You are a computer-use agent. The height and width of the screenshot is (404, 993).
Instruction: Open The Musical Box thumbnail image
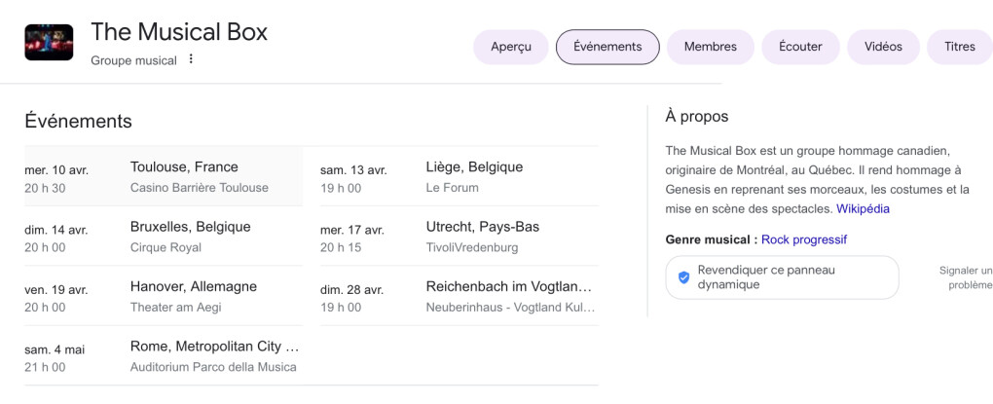pos(49,43)
